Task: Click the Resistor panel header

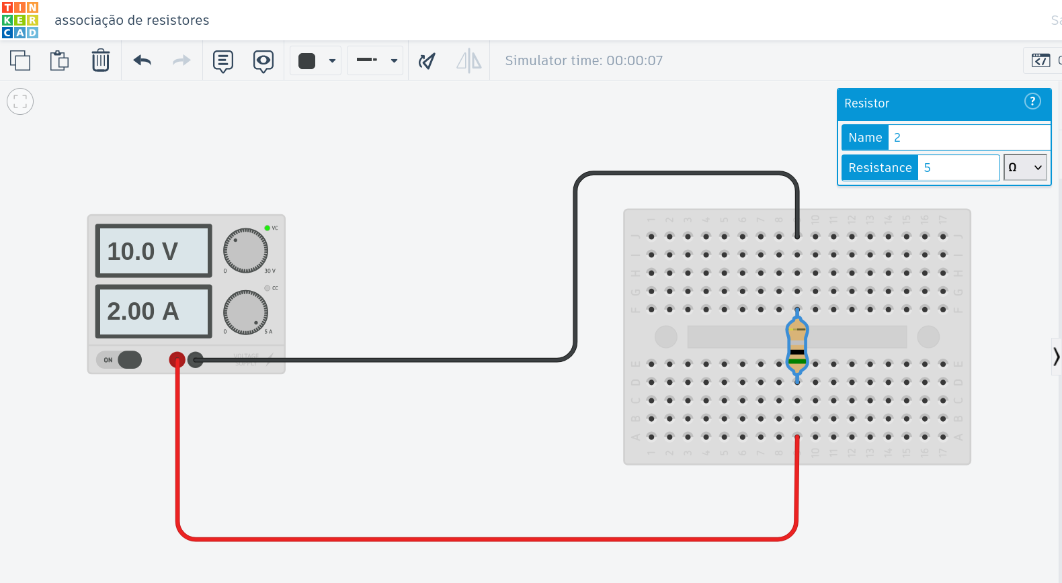Action: (944, 103)
